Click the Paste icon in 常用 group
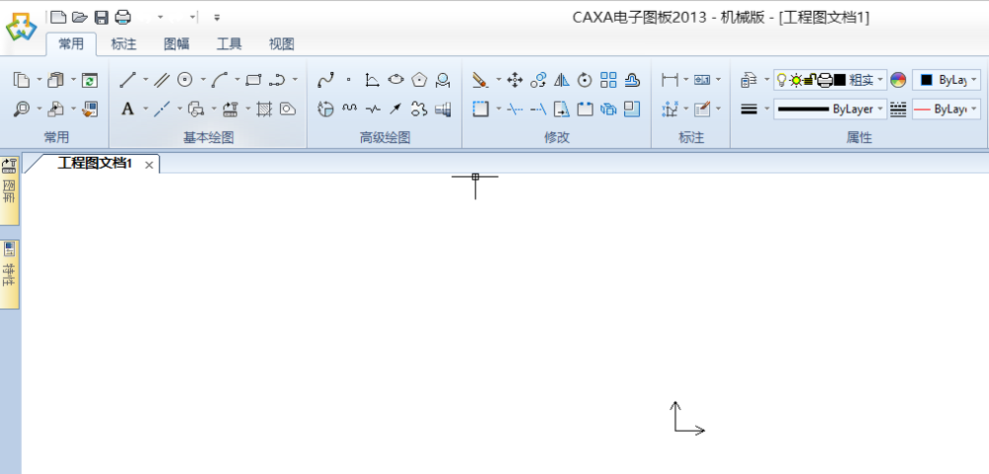The image size is (989, 474). click(56, 80)
